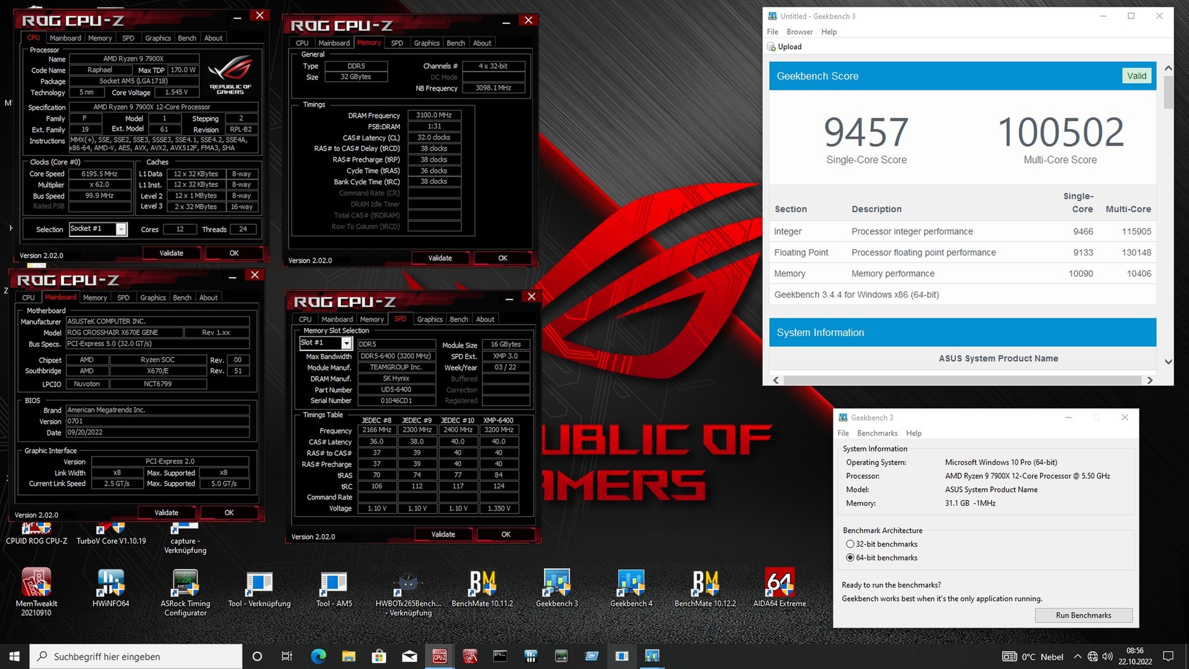Click Validate in CPU-Z CPU window

point(172,253)
